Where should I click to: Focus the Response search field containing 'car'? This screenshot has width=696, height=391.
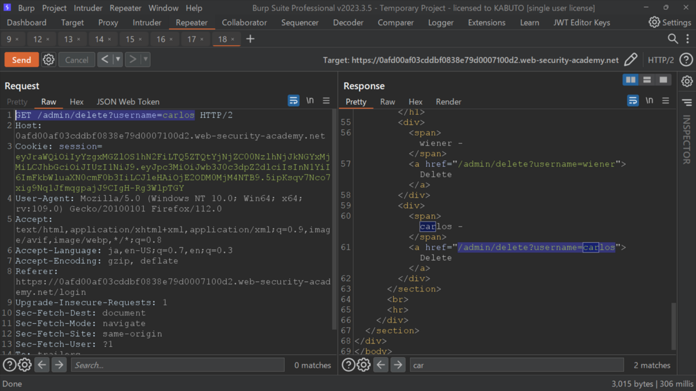(517, 365)
